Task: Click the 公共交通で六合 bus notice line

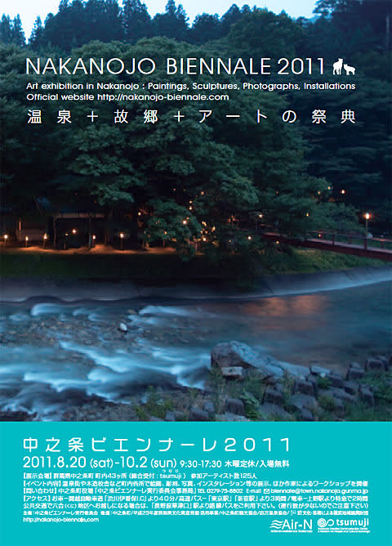Action: pos(195,506)
